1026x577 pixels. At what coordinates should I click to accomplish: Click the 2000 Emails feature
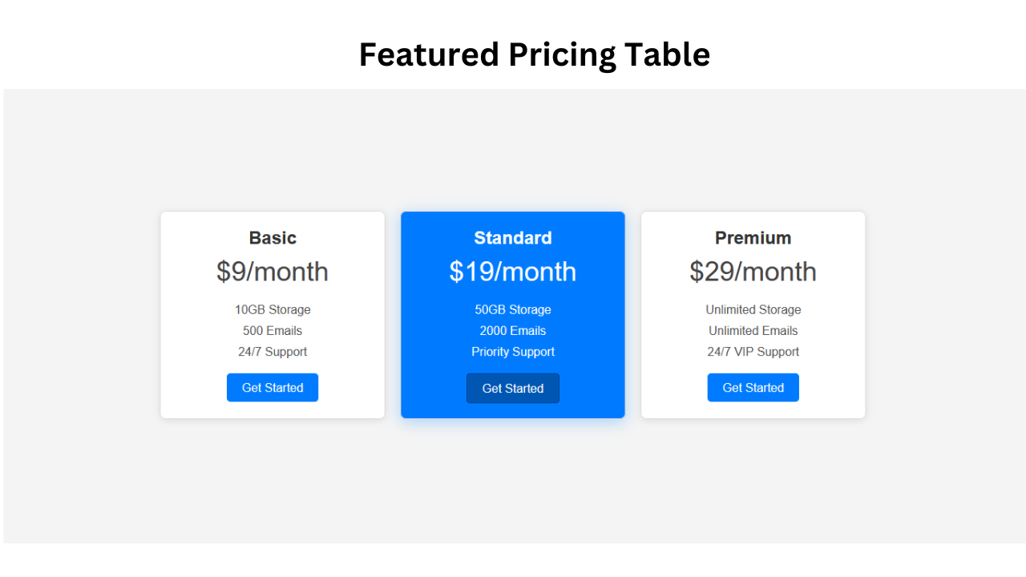pos(513,331)
